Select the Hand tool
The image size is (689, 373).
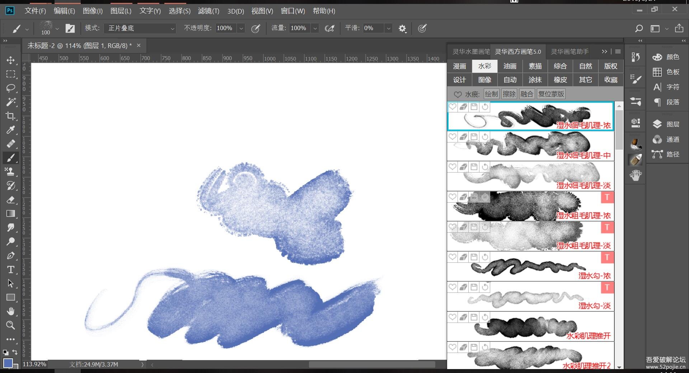[11, 311]
